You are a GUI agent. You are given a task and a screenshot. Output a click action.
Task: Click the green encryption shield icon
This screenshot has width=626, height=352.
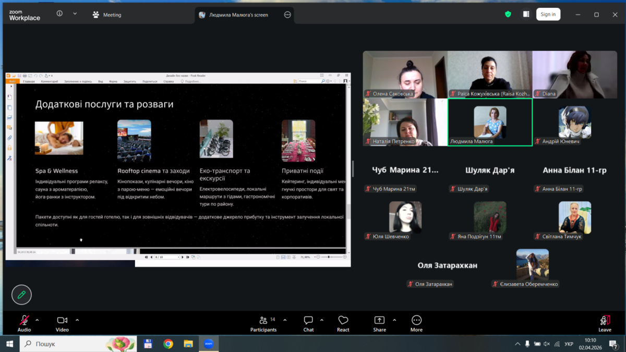[x=508, y=15]
